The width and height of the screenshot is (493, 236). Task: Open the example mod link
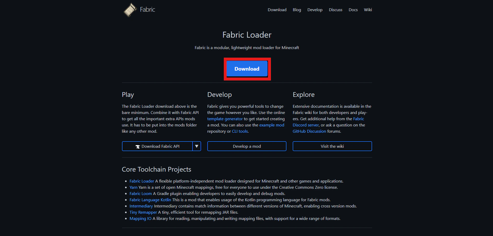pyautogui.click(x=271, y=125)
